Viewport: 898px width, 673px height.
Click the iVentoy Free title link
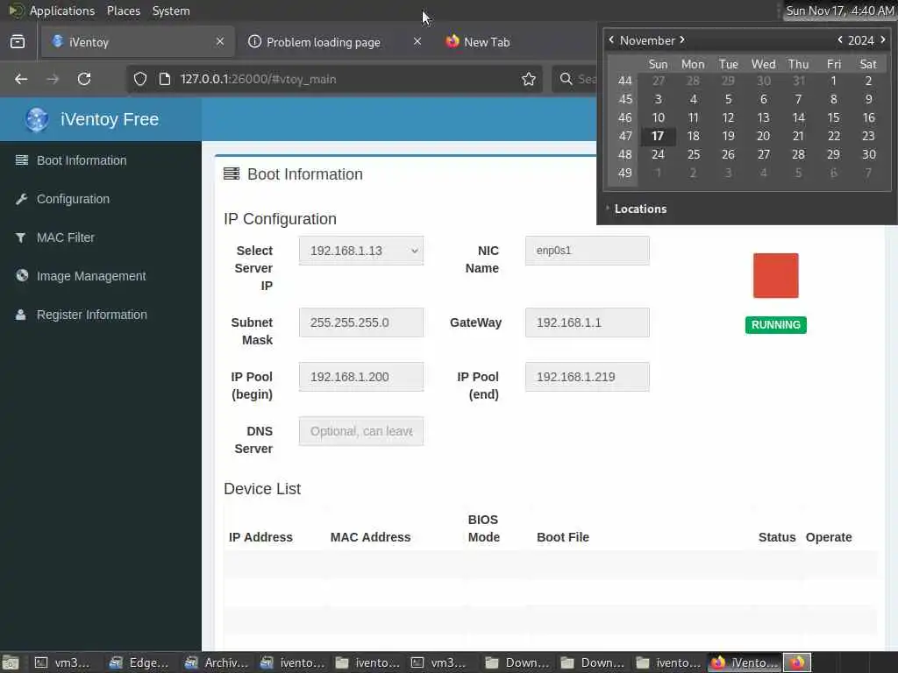click(110, 119)
